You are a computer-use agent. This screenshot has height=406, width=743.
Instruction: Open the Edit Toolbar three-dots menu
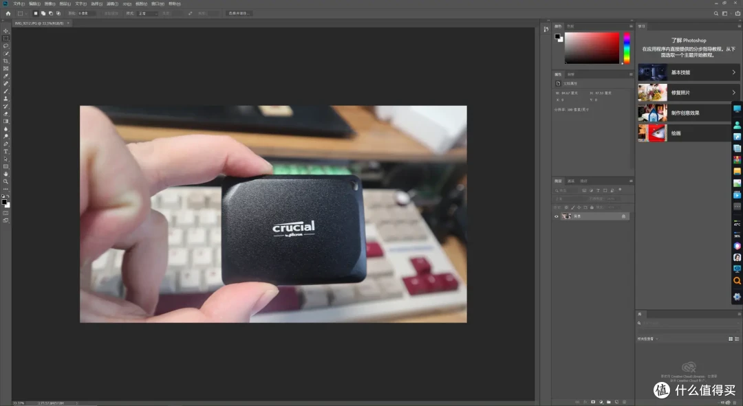click(x=6, y=190)
